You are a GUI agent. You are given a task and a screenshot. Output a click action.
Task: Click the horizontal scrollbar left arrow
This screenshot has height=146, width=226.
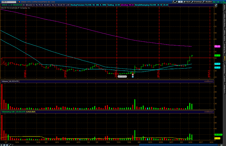[12, 145]
